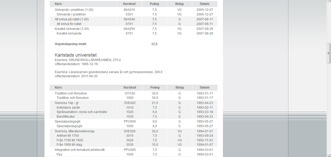Select the GRUNDSKOLLÄRAREXAMEN examina line
The image size is (331, 157).
tap(88, 60)
